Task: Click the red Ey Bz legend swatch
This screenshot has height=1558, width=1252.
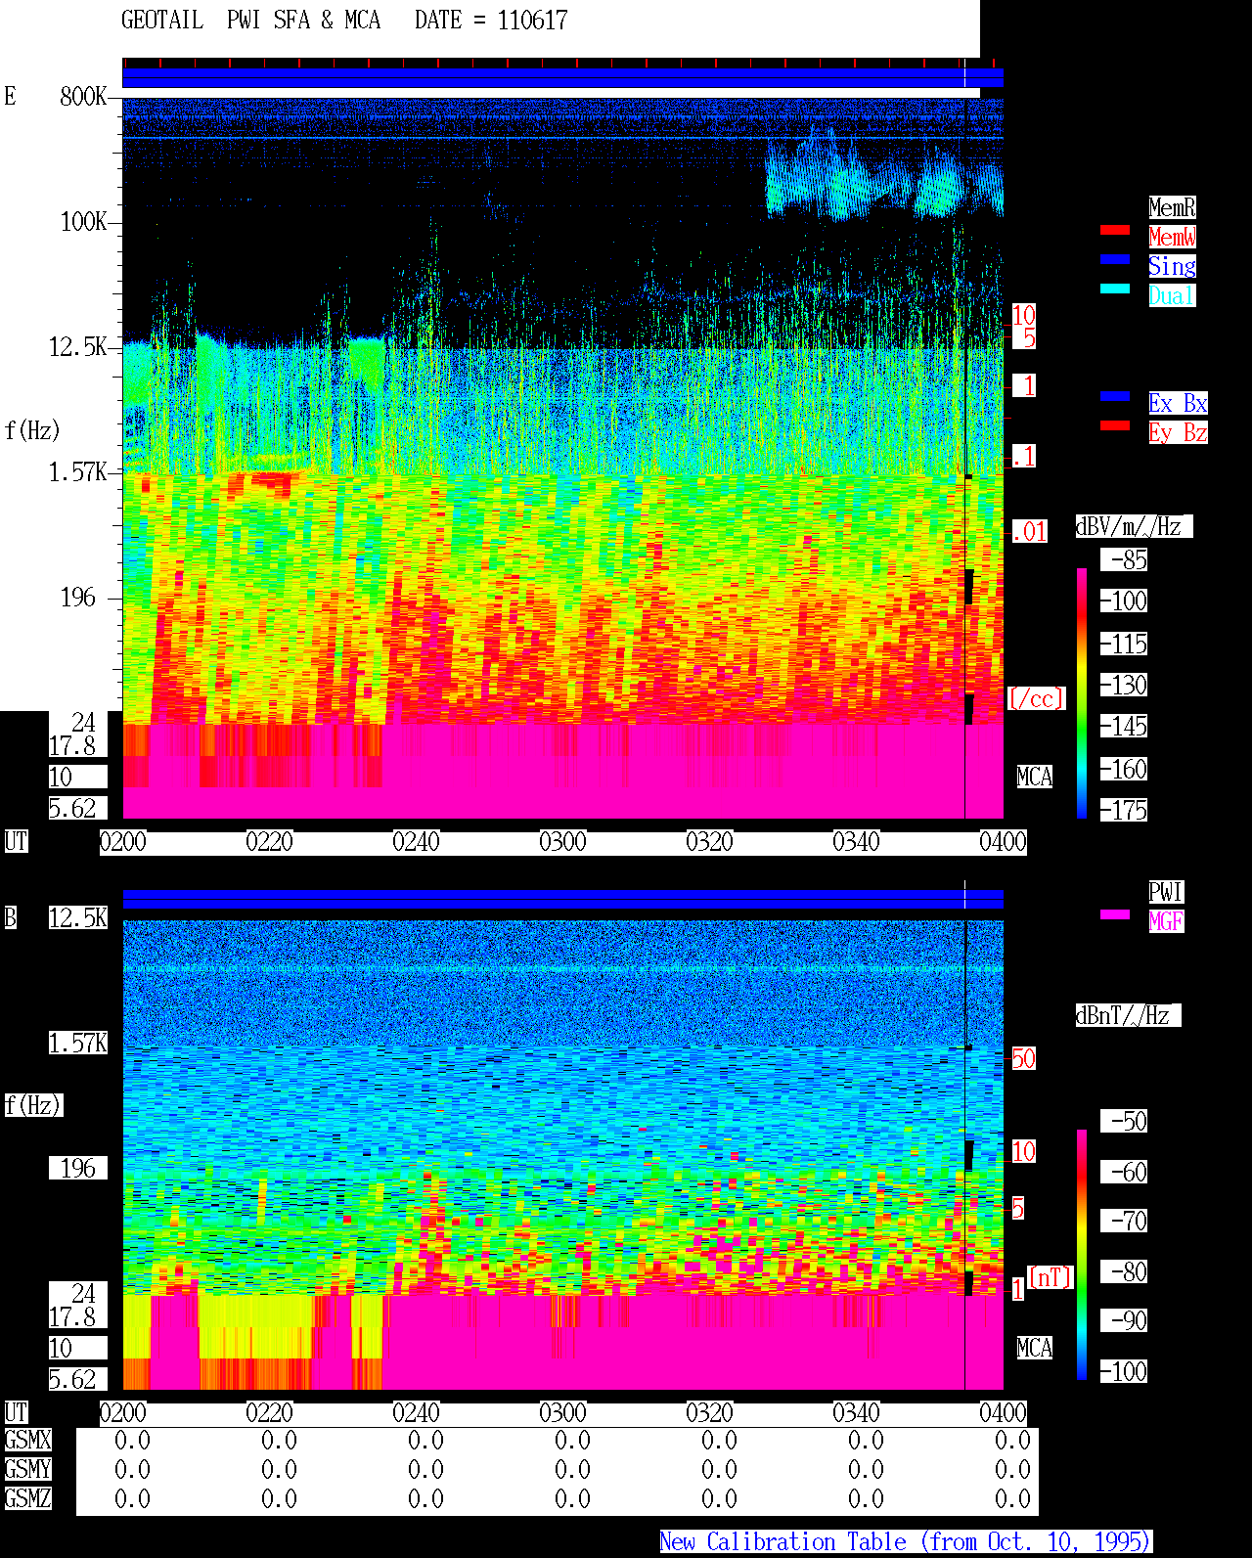Action: [1115, 425]
